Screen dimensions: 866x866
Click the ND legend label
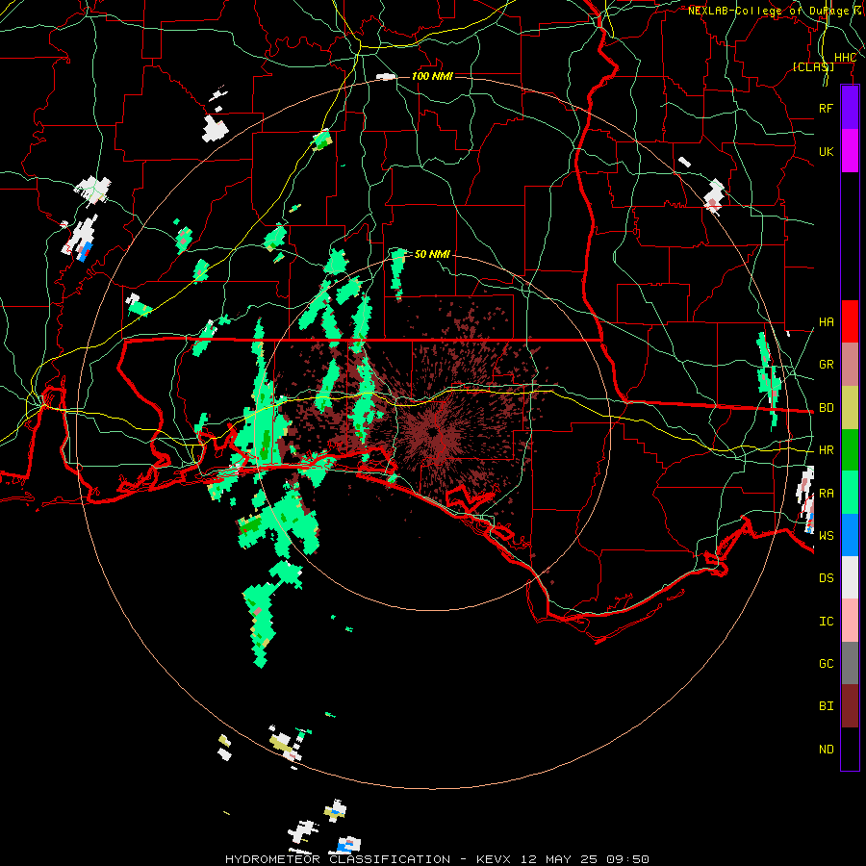coord(826,750)
